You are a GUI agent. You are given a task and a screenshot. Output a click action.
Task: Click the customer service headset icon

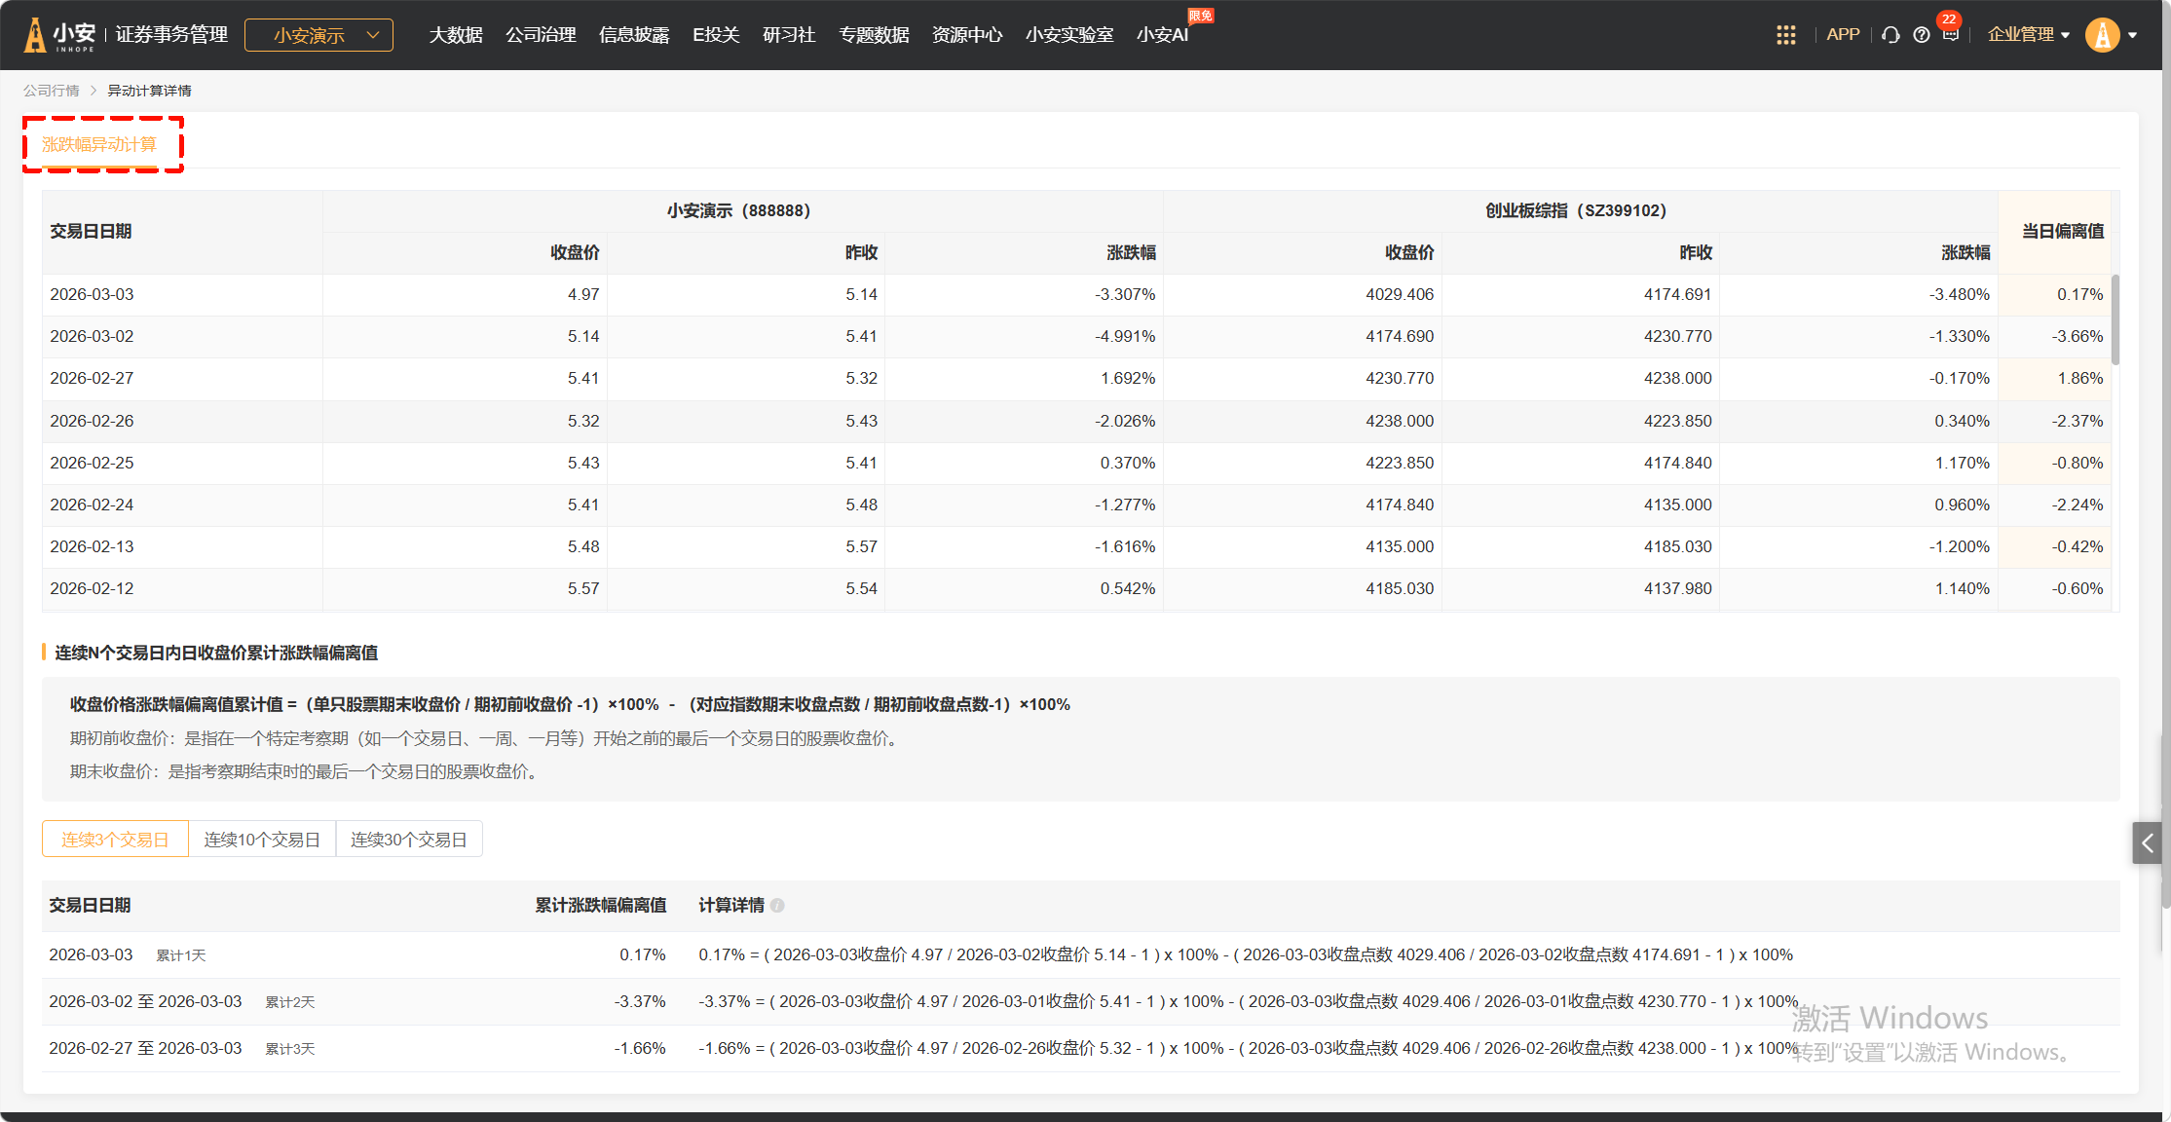(x=1890, y=35)
